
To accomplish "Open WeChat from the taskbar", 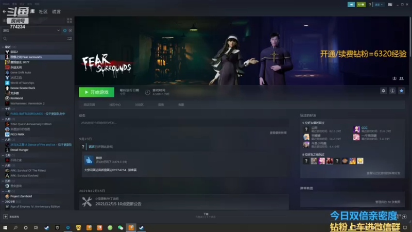I will pyautogui.click(x=121, y=227).
